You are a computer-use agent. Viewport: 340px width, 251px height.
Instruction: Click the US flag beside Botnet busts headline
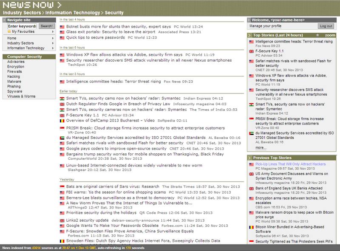click(62, 27)
